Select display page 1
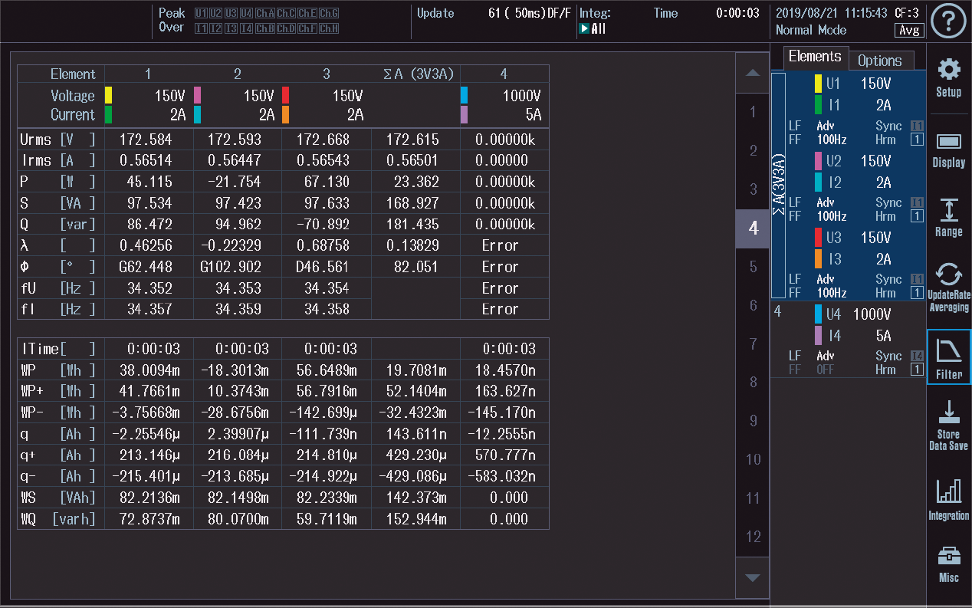This screenshot has height=608, width=972. click(x=753, y=112)
